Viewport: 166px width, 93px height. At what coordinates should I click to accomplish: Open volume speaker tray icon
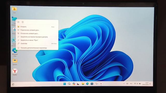pos(137,84)
